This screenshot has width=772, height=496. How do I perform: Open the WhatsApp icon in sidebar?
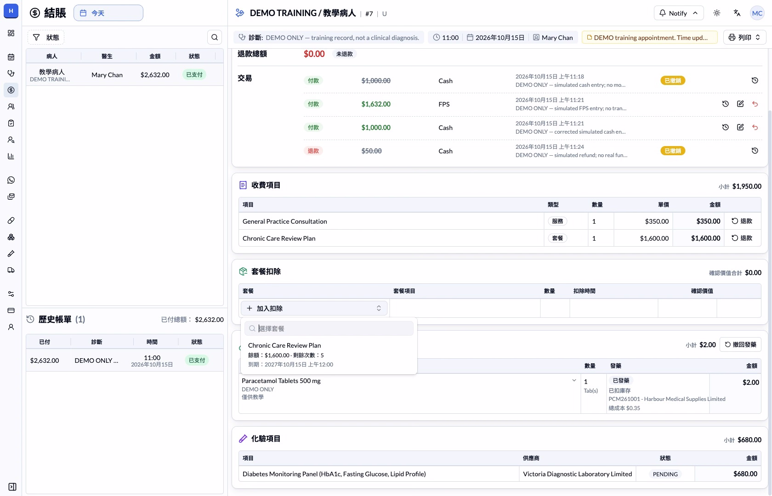pyautogui.click(x=11, y=180)
